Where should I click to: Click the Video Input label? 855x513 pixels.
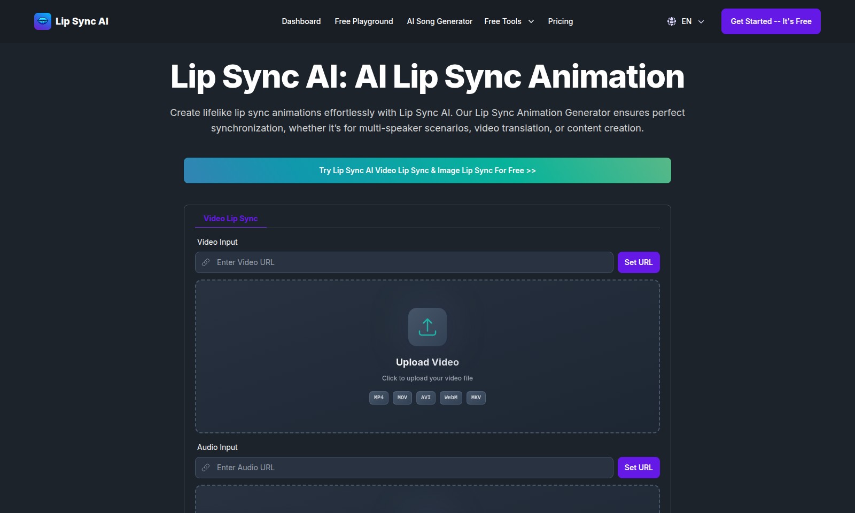point(217,242)
